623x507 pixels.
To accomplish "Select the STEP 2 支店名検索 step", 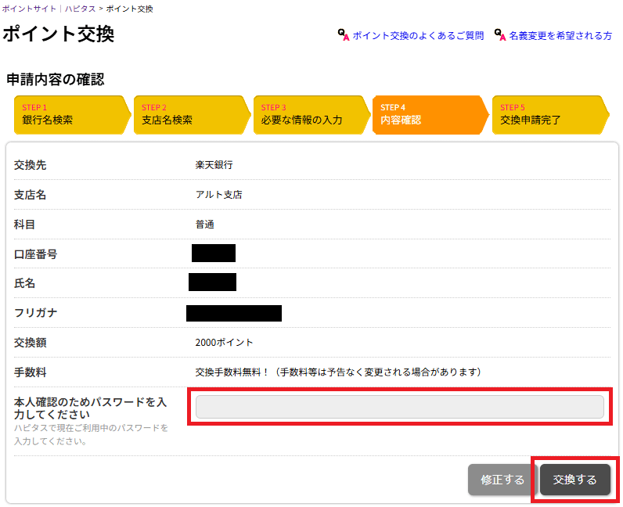I will point(189,115).
